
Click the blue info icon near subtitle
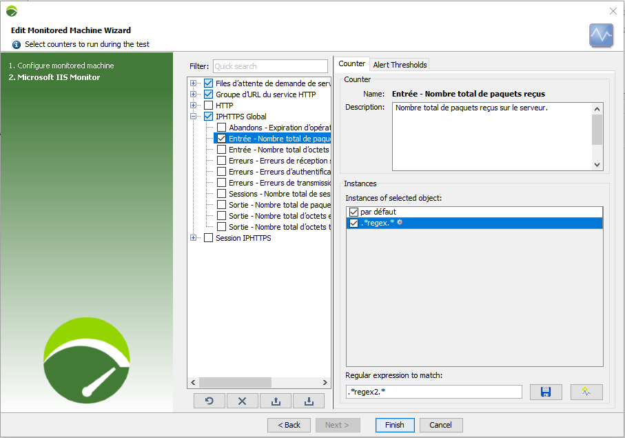[x=17, y=44]
